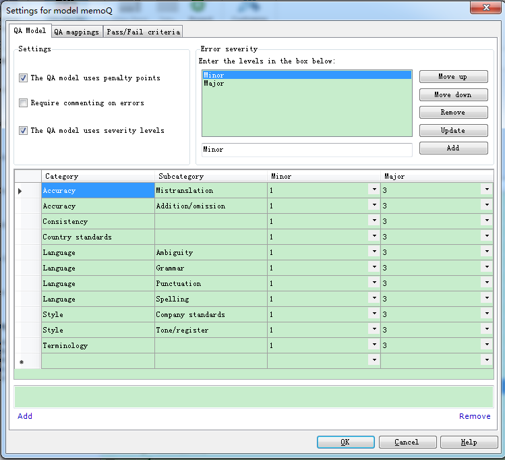Open Minor dropdown for the Spelling row

tap(374, 298)
